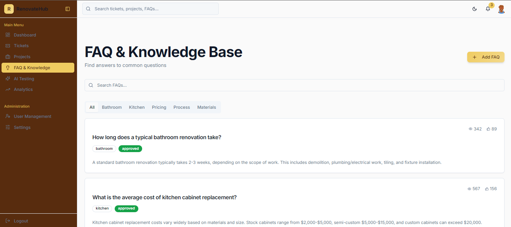The height and width of the screenshot is (227, 511).
Task: Click the global search tickets, projects field
Action: (151, 9)
